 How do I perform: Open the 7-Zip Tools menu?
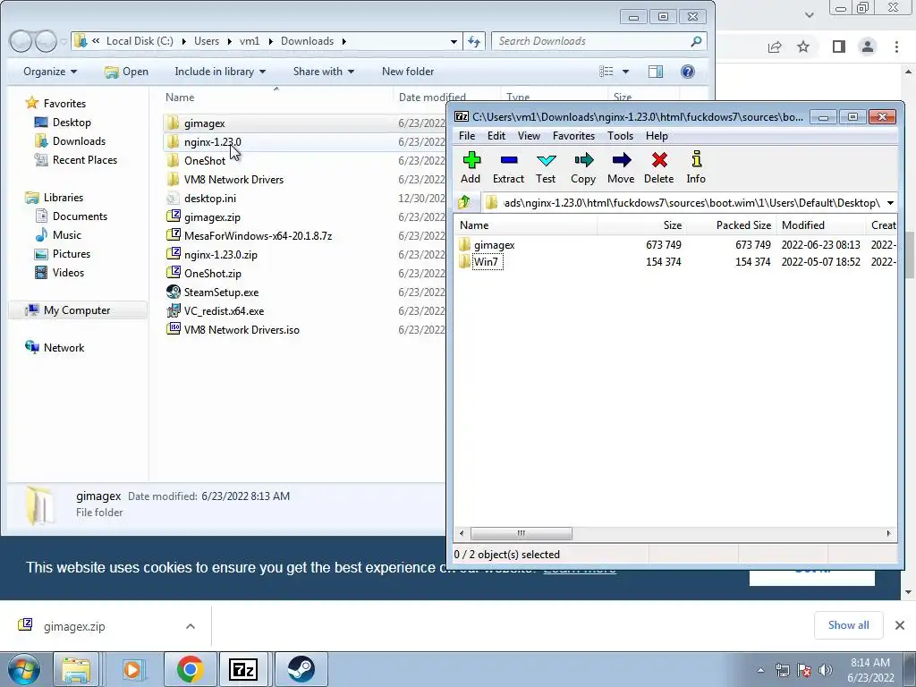(620, 136)
